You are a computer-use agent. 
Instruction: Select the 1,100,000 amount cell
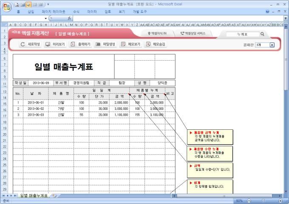click(x=119, y=115)
